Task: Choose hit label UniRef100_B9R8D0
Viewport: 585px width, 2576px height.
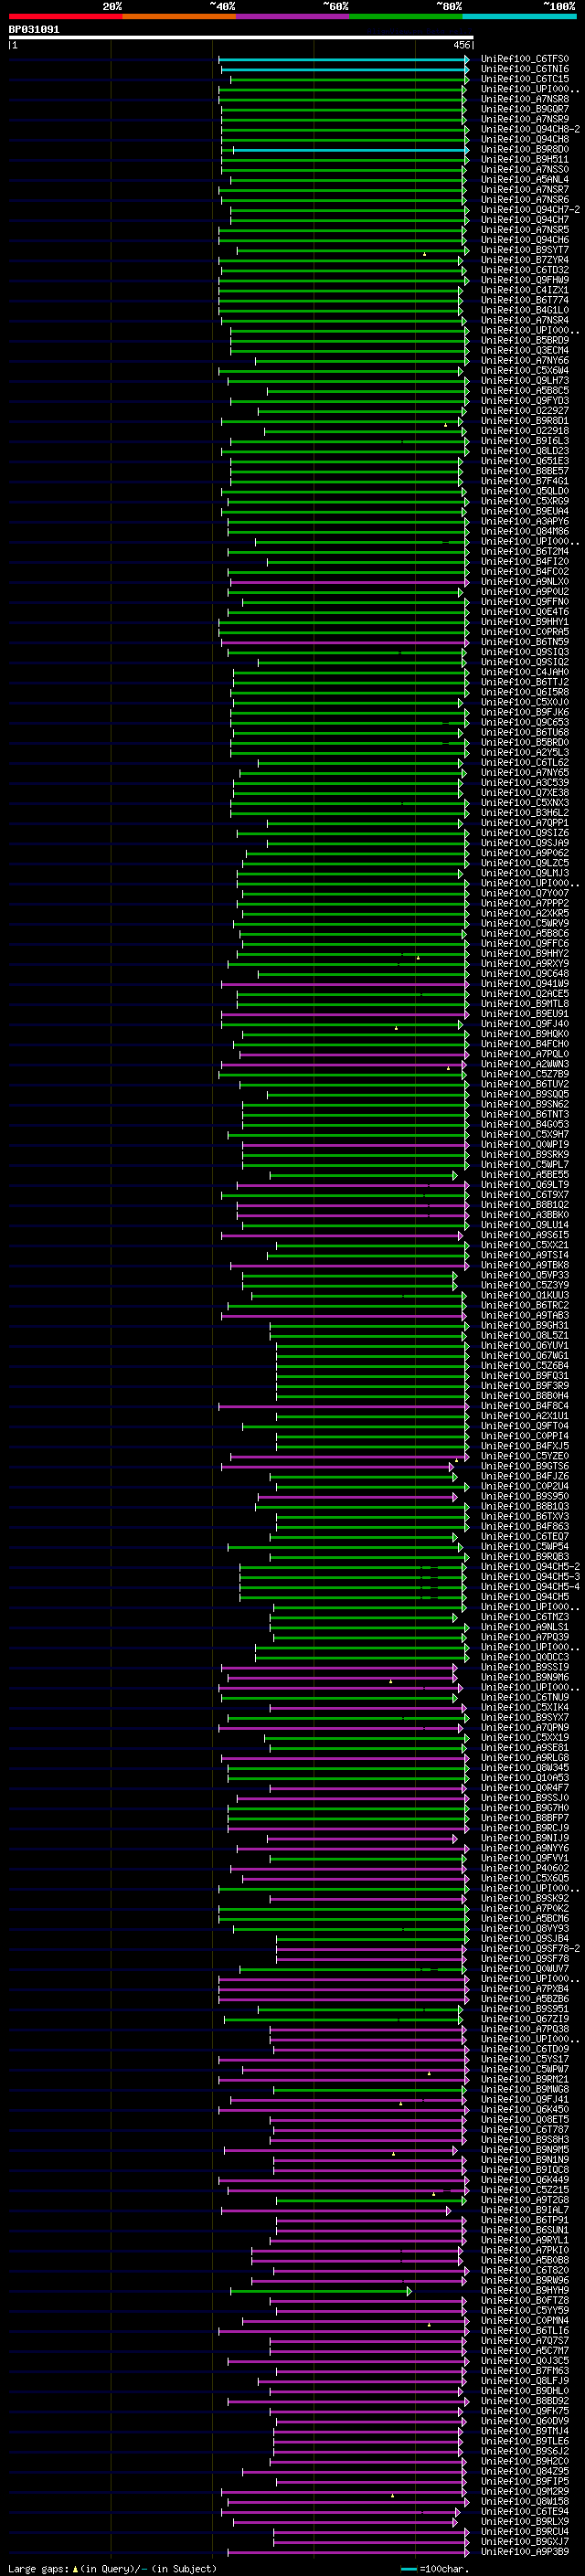Action: 525,150
